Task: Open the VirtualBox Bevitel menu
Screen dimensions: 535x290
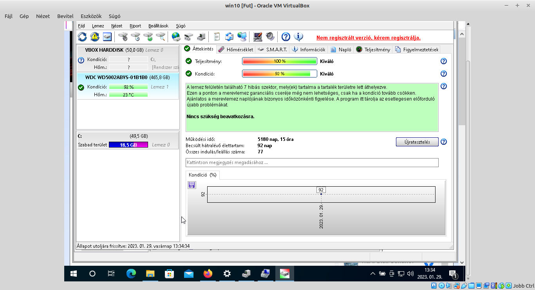Action: point(65,16)
